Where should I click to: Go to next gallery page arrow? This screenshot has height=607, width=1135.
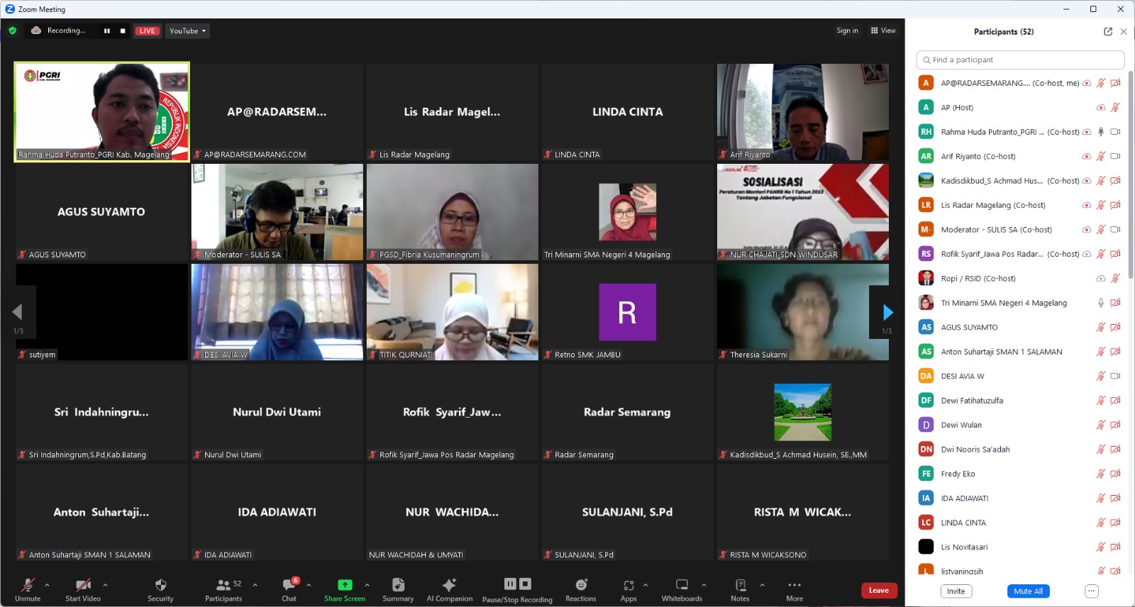pos(887,312)
